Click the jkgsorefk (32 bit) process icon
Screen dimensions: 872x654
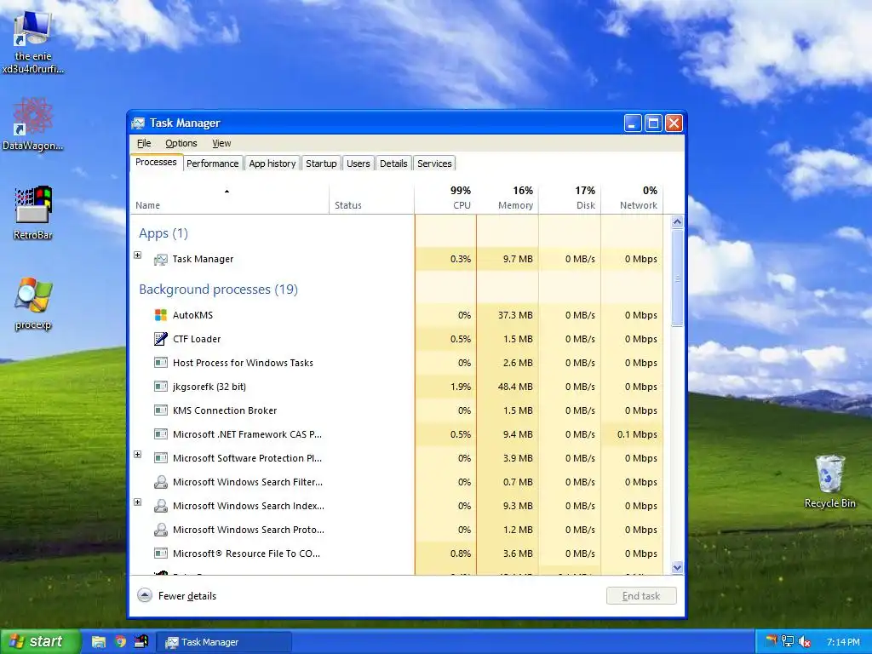(x=161, y=387)
